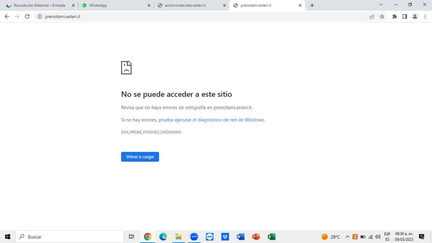The image size is (432, 243).
Task: Open the volume control in system tray
Action: coord(378,237)
